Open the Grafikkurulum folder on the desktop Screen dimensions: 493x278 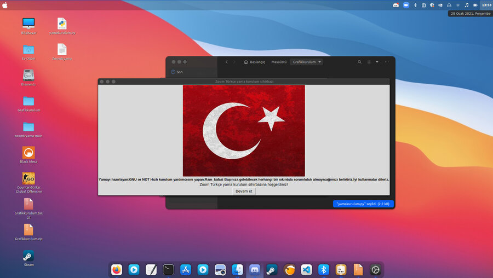pos(28,103)
